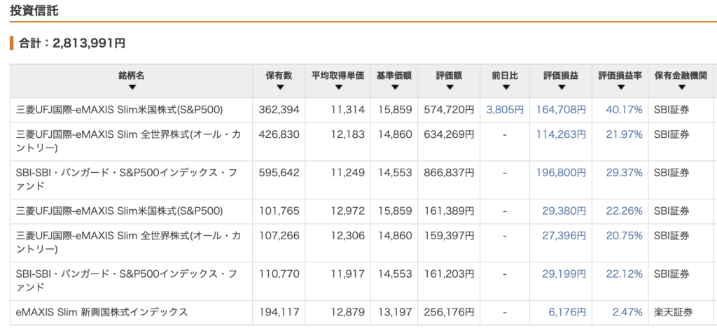Sort by 前日比 column arrow
Screen dimensions: 717x333
pyautogui.click(x=506, y=87)
